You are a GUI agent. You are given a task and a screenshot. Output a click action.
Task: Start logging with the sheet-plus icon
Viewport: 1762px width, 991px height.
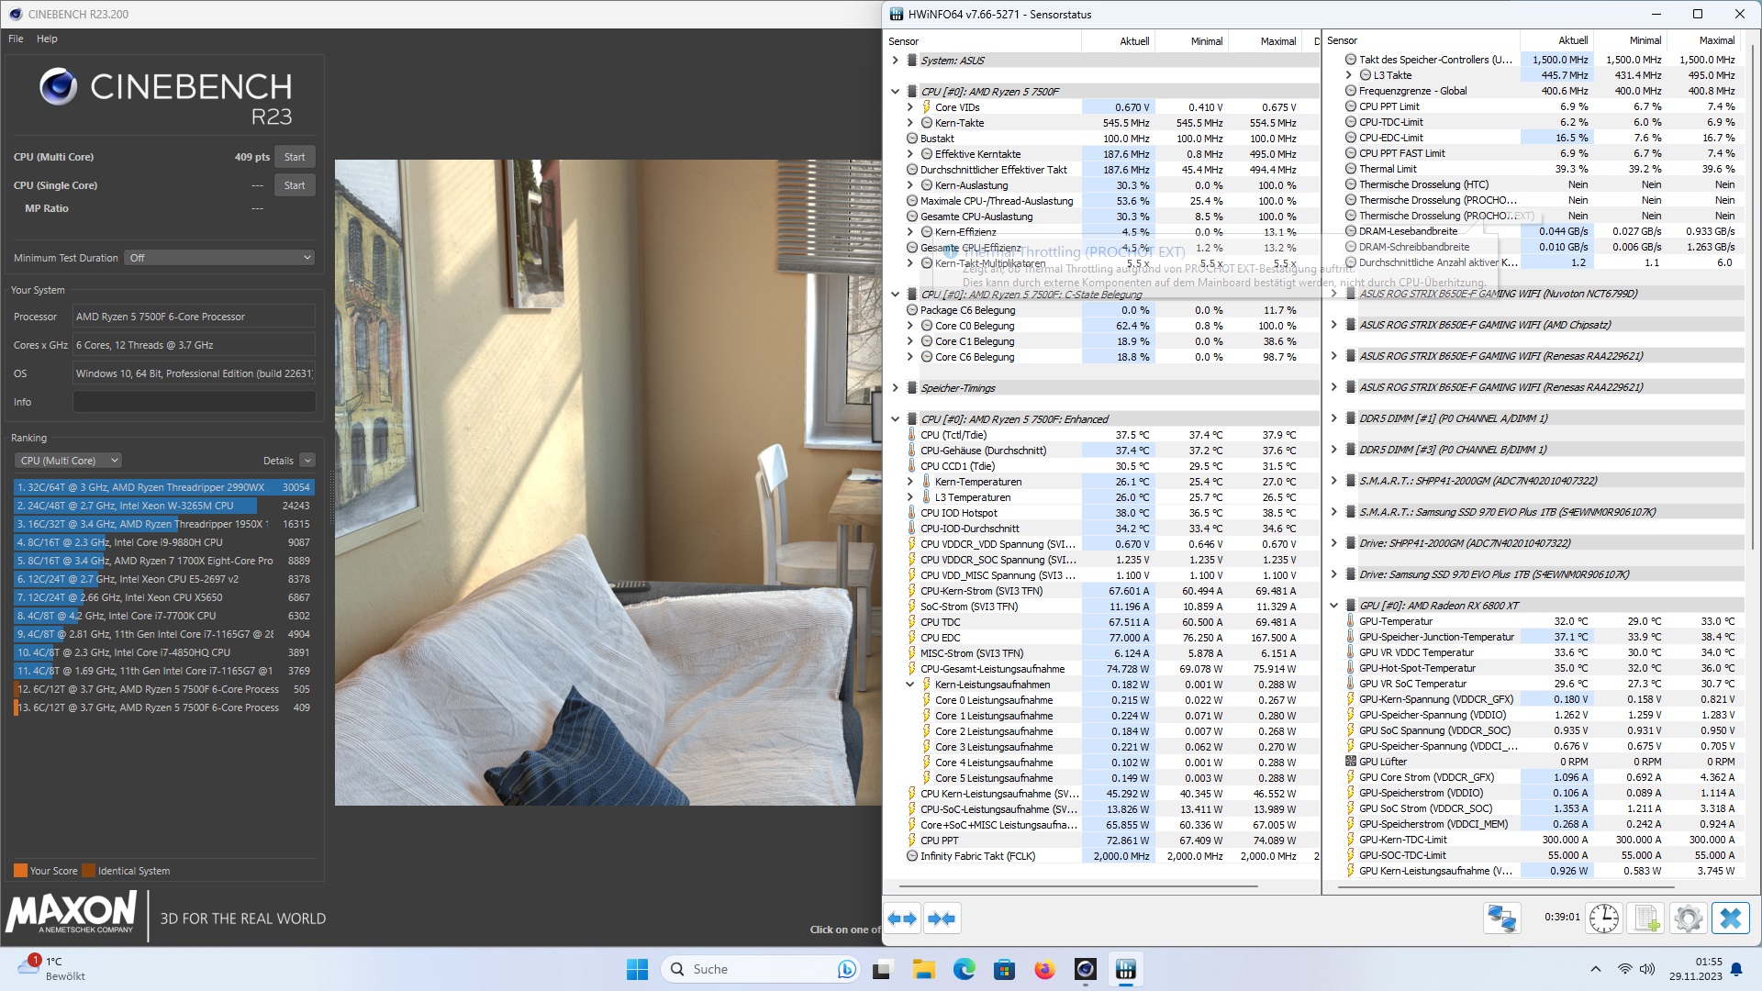pos(1646,919)
